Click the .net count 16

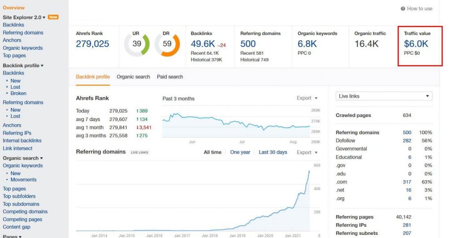(408, 190)
